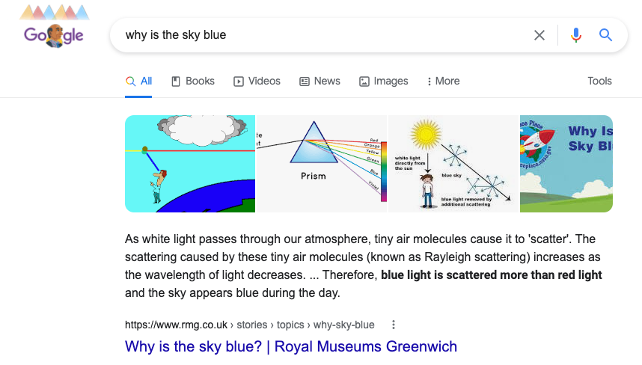Viewport: 642px width, 365px height.
Task: Open the three-dot options beside rmg.co.uk result
Action: [x=394, y=325]
